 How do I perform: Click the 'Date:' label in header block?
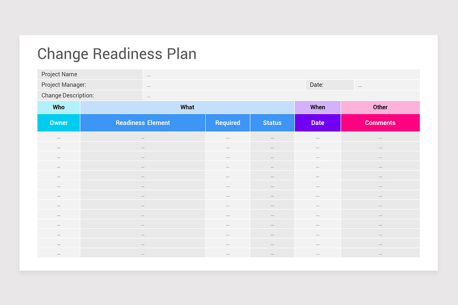[x=330, y=85]
